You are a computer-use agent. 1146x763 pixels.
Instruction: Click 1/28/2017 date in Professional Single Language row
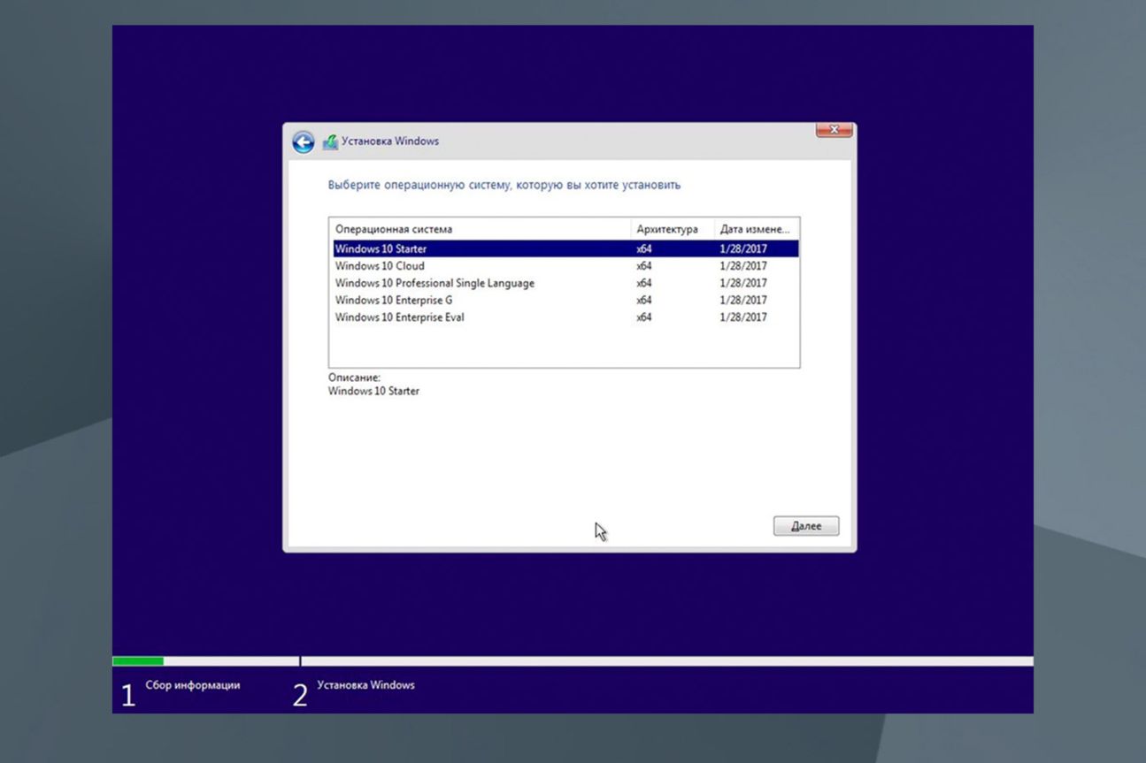tap(743, 283)
